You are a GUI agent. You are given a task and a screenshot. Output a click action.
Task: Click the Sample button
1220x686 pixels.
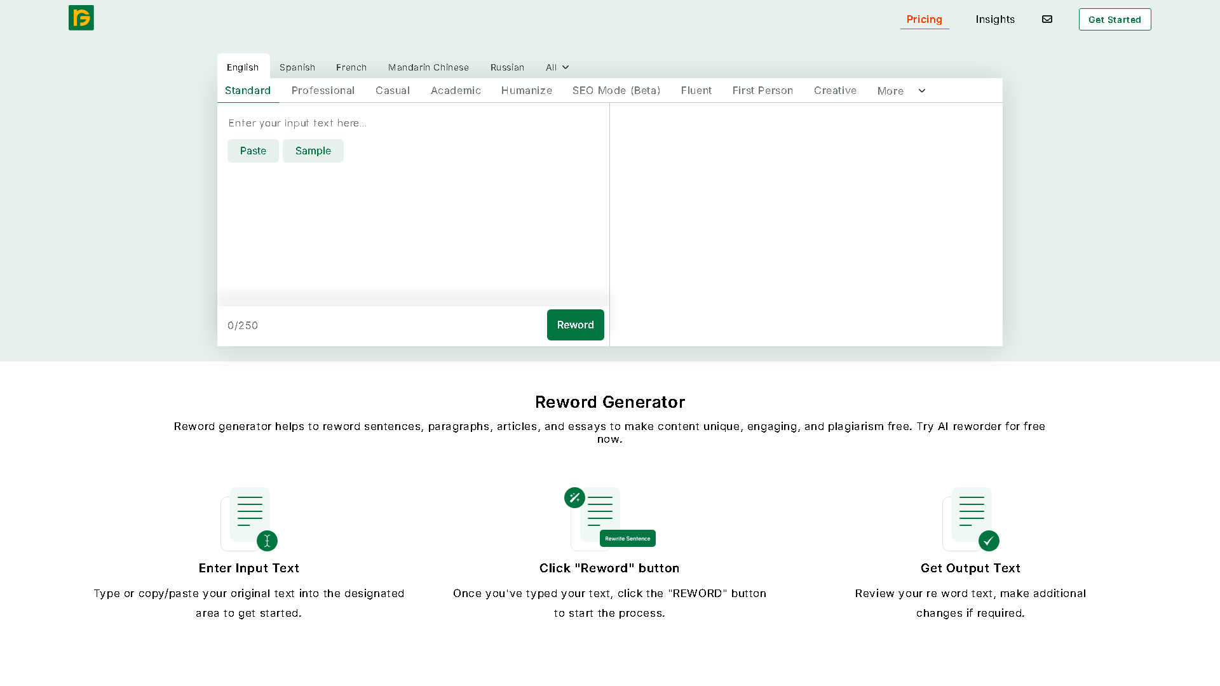click(x=313, y=151)
